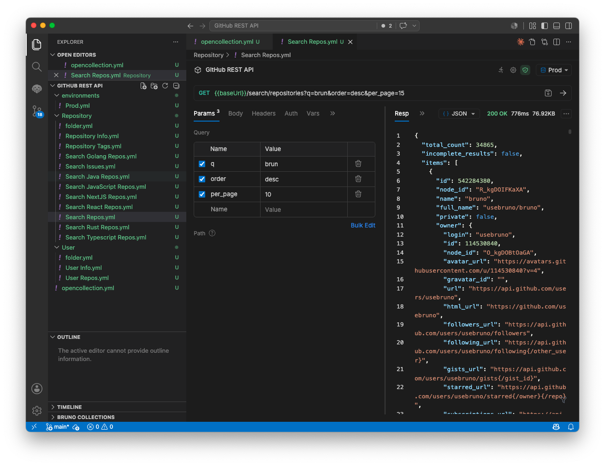The image size is (605, 466).
Task: Click the Repository breadcrumb
Action: pyautogui.click(x=208, y=55)
